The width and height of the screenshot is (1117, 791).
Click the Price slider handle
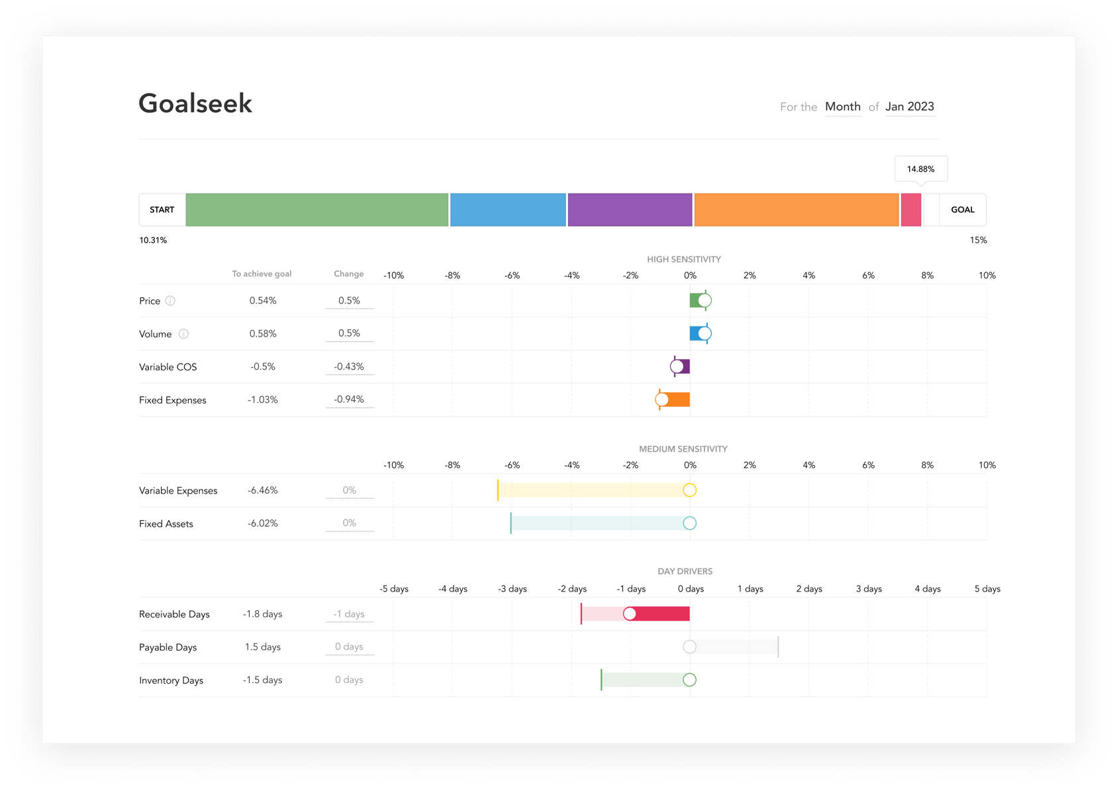pyautogui.click(x=704, y=301)
